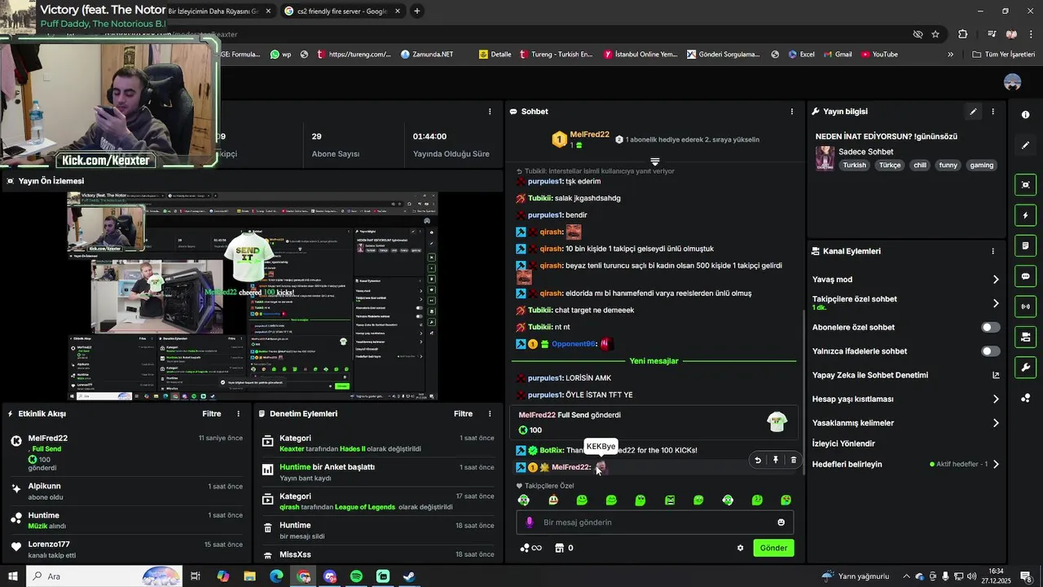This screenshot has height=587, width=1043.
Task: Open Microsoft Edge from the taskbar
Action: [276, 576]
